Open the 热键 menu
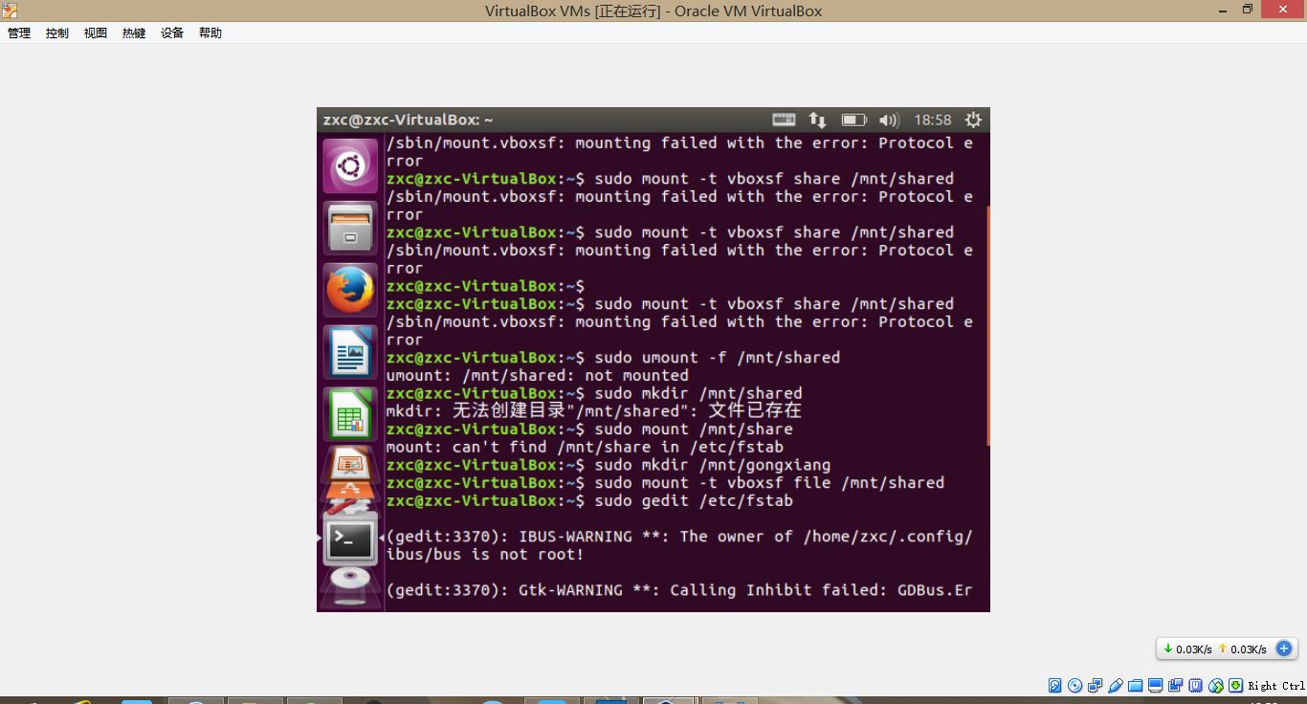The width and height of the screenshot is (1307, 704). point(134,33)
